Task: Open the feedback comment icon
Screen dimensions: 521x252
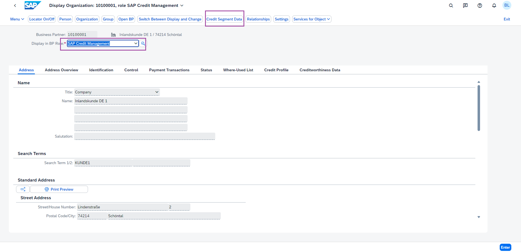Action: pyautogui.click(x=465, y=6)
